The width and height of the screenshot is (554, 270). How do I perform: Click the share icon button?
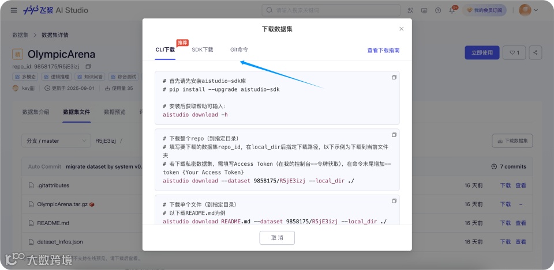(536, 52)
